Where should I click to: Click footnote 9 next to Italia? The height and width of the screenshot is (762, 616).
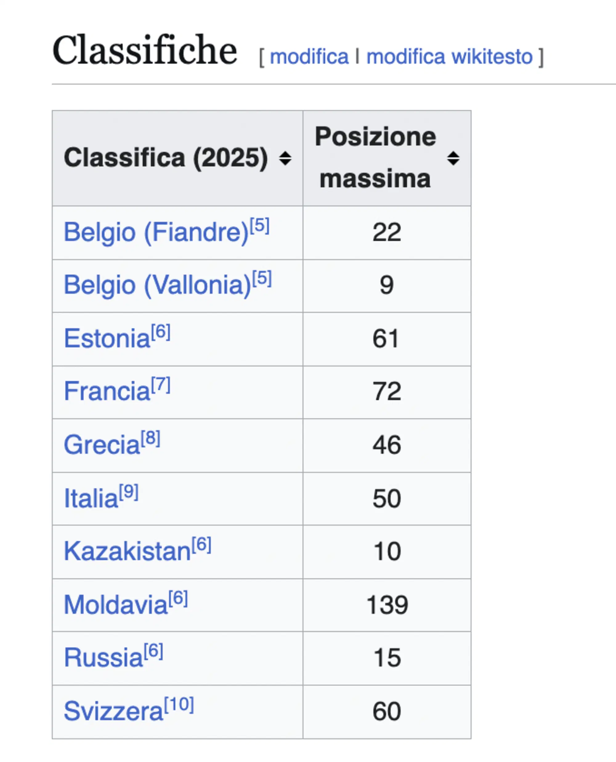click(129, 491)
